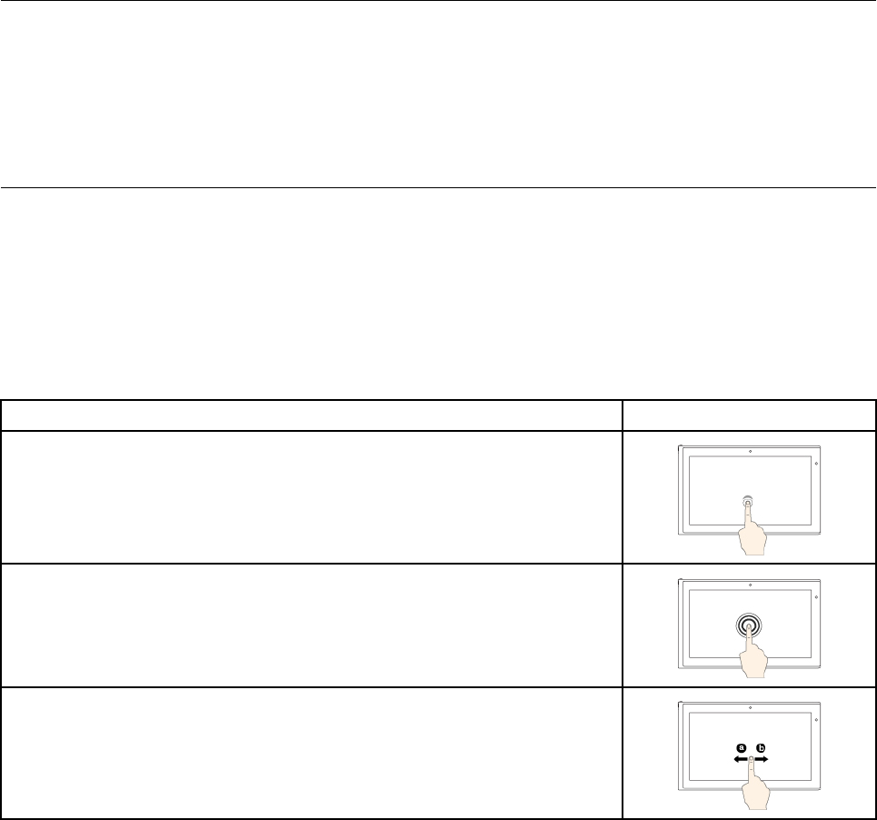Click the camera dot on the top tablet bezel
The height and width of the screenshot is (820, 877).
(x=750, y=452)
